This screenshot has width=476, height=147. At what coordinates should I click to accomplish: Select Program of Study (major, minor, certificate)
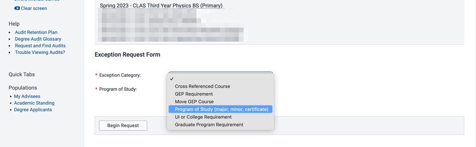pyautogui.click(x=221, y=109)
